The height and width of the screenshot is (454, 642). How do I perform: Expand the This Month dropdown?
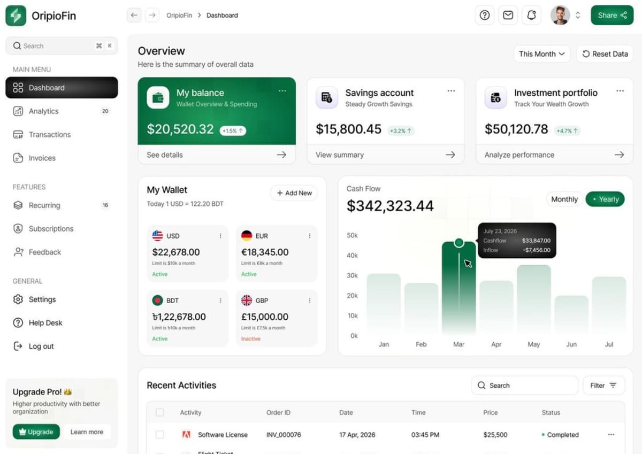click(541, 54)
